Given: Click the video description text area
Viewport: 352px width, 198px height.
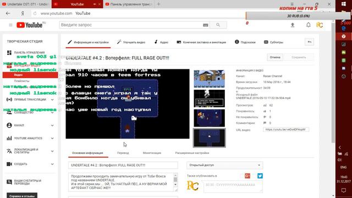Looking at the screenshot, I should coord(123,182).
